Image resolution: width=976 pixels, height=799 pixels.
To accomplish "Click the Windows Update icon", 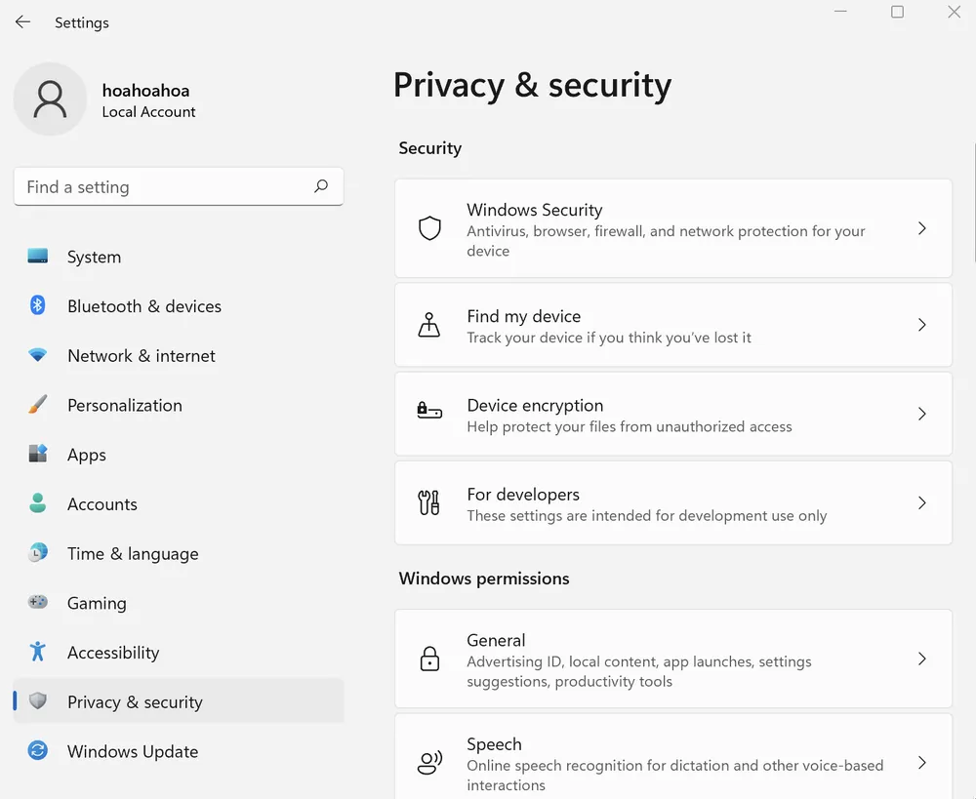I will 37,751.
